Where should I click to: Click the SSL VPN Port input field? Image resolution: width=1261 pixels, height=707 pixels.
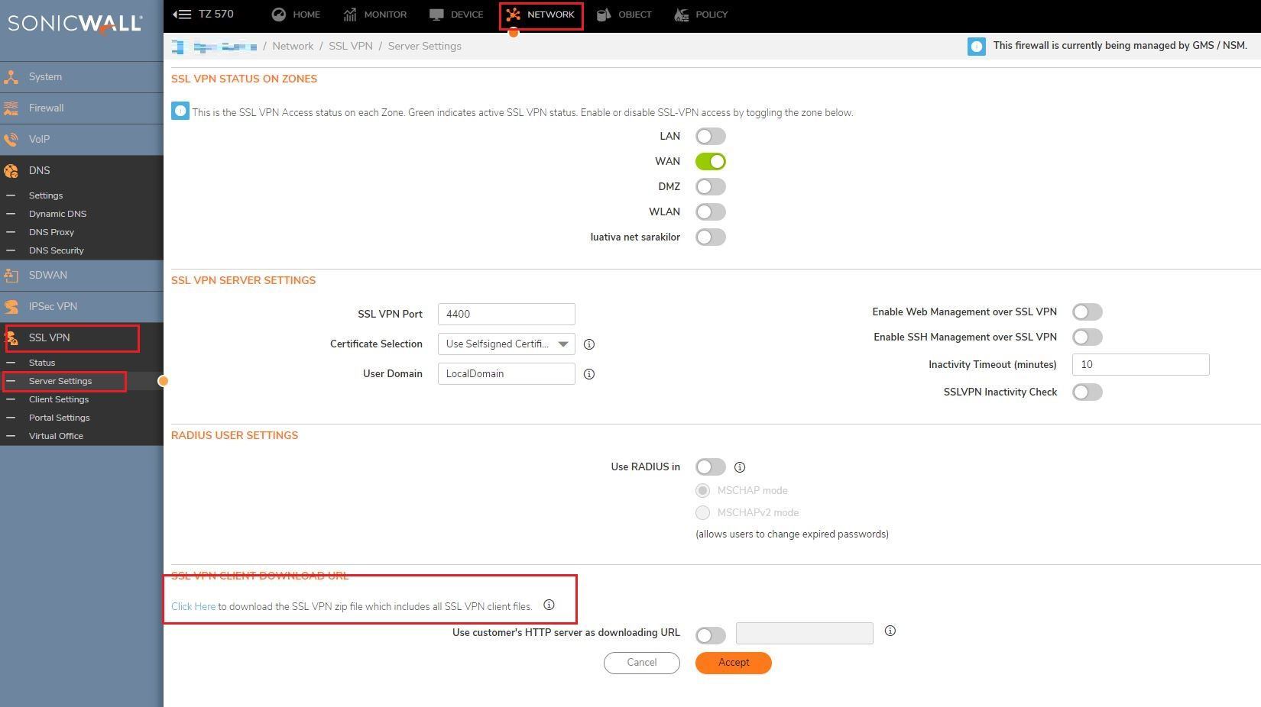coord(506,315)
